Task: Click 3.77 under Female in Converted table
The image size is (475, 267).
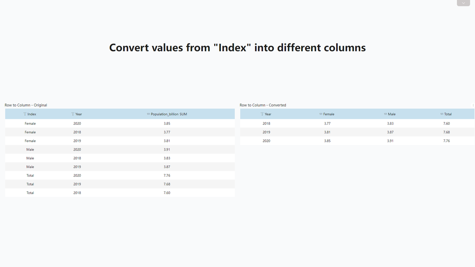Action: click(327, 124)
